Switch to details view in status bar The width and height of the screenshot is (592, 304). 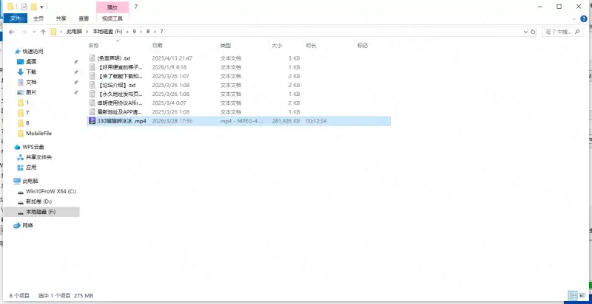coord(572,296)
